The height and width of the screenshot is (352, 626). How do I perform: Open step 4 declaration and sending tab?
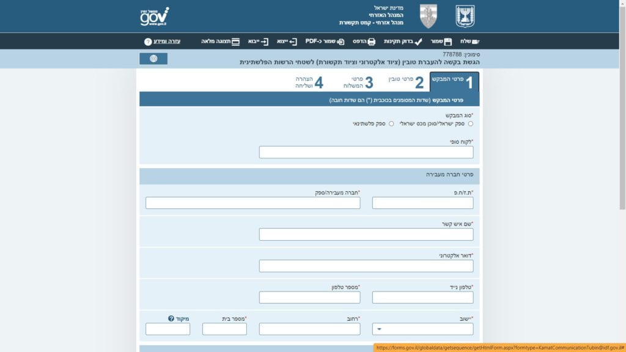pos(309,82)
